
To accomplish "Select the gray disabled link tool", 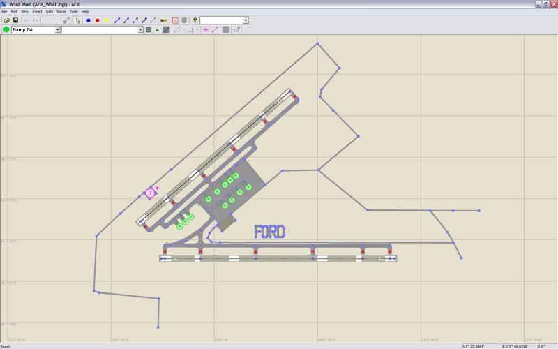I will point(153,20).
